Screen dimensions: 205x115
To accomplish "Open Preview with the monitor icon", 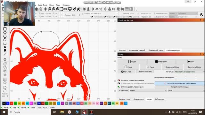I will [70, 9].
